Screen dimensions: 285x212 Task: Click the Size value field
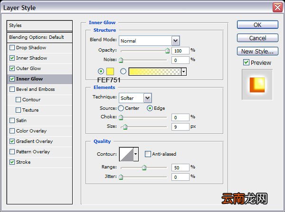tap(180, 127)
